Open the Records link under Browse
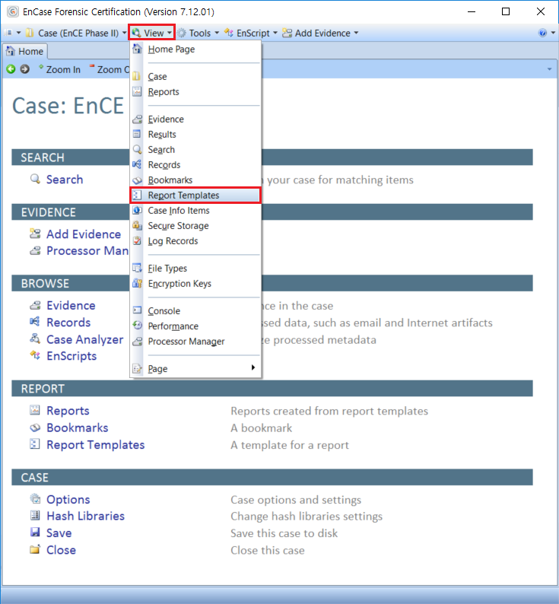 pos(68,323)
